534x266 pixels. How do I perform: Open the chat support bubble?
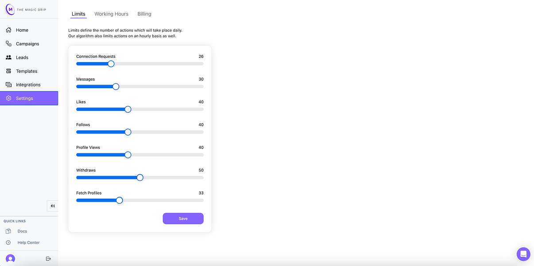[x=523, y=254]
